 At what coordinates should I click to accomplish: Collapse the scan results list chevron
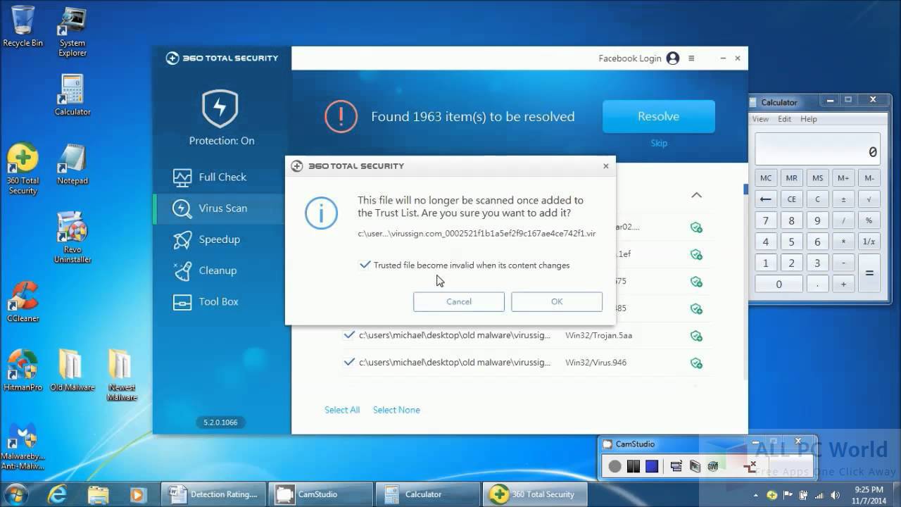(x=696, y=195)
